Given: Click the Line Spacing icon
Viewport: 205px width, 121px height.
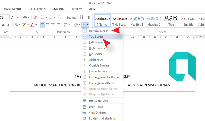Looking at the screenshot, I should click(66, 25).
